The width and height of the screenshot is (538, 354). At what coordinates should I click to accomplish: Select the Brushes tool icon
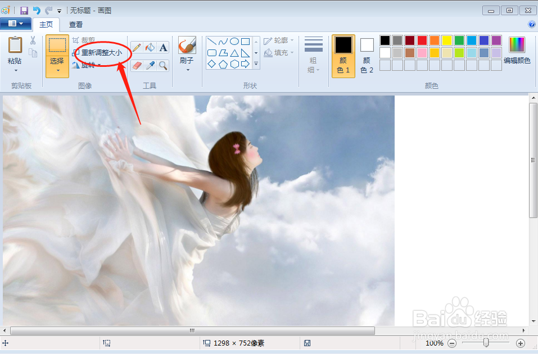[187, 46]
